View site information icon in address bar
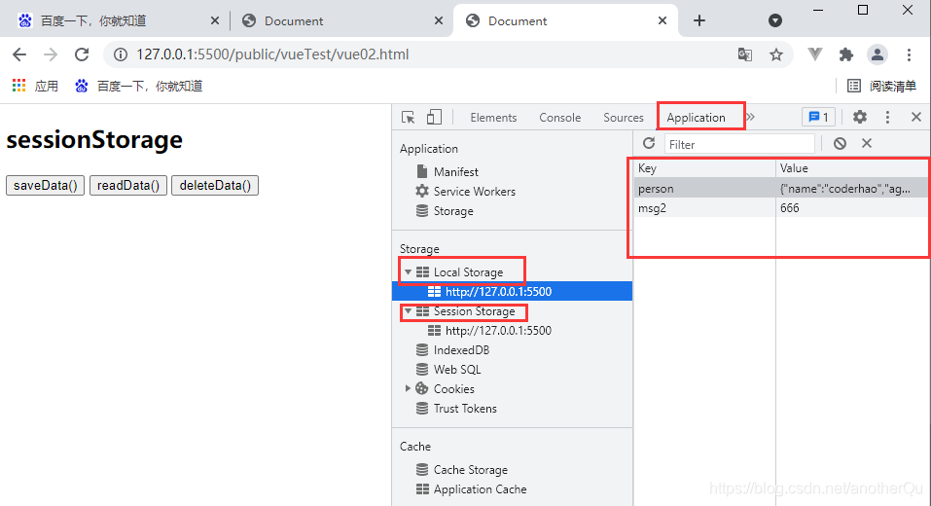The height and width of the screenshot is (506, 931). coord(121,54)
